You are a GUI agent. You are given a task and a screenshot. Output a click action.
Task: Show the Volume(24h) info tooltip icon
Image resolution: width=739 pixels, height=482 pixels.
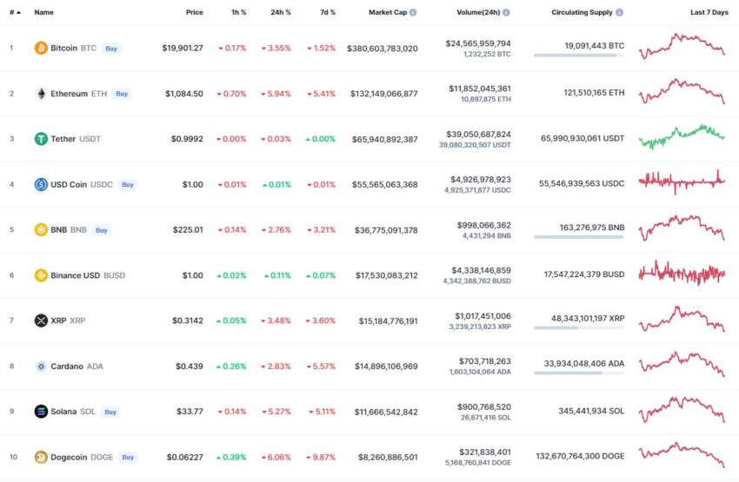[x=506, y=12]
